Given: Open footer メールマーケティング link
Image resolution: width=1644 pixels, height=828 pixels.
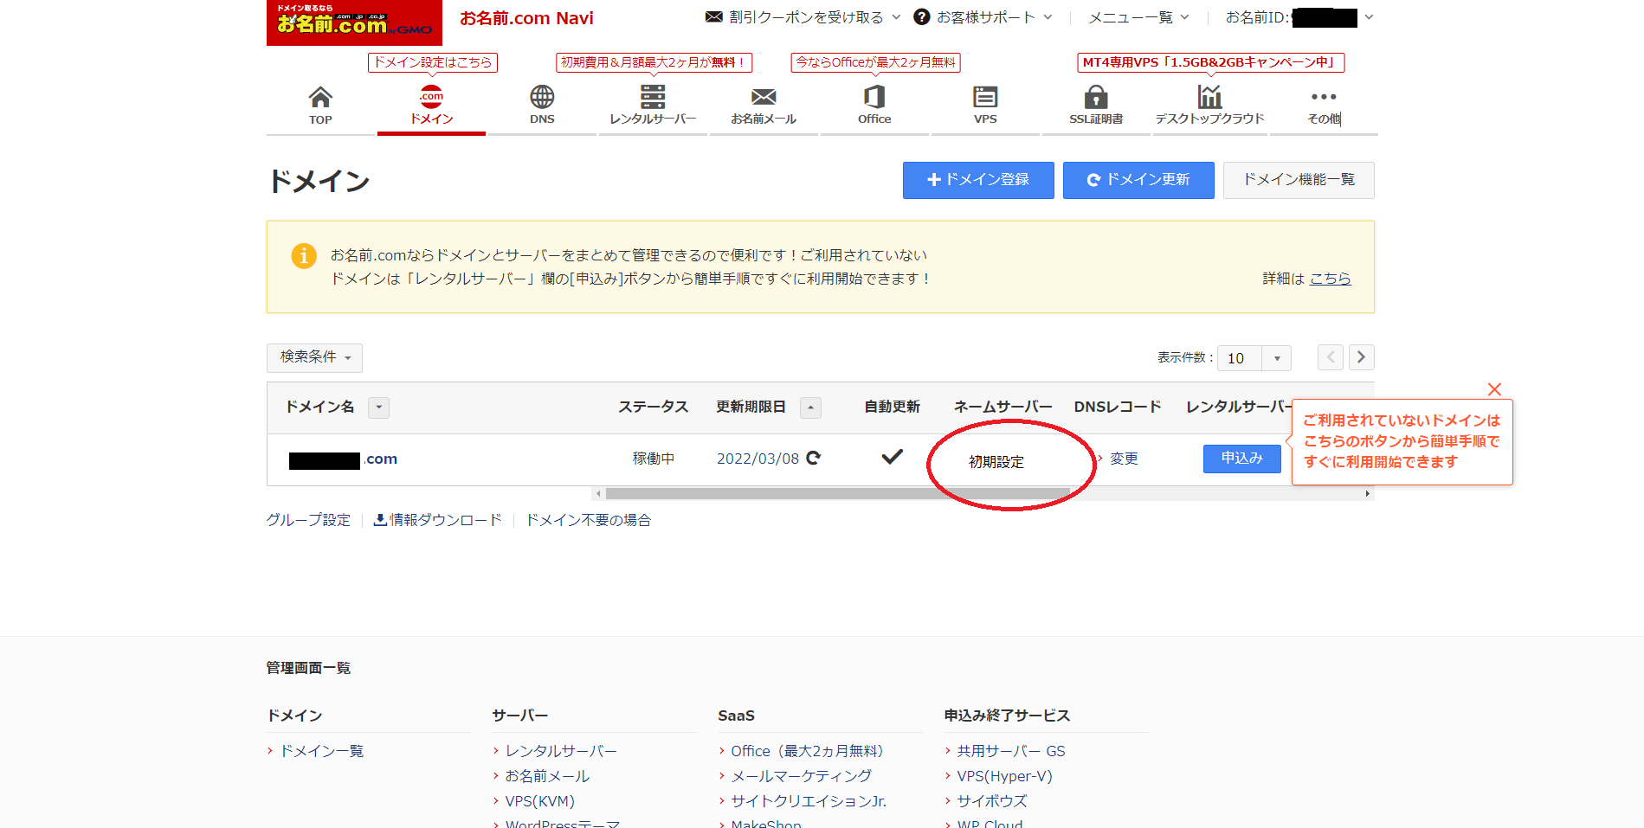Looking at the screenshot, I should coord(801,776).
